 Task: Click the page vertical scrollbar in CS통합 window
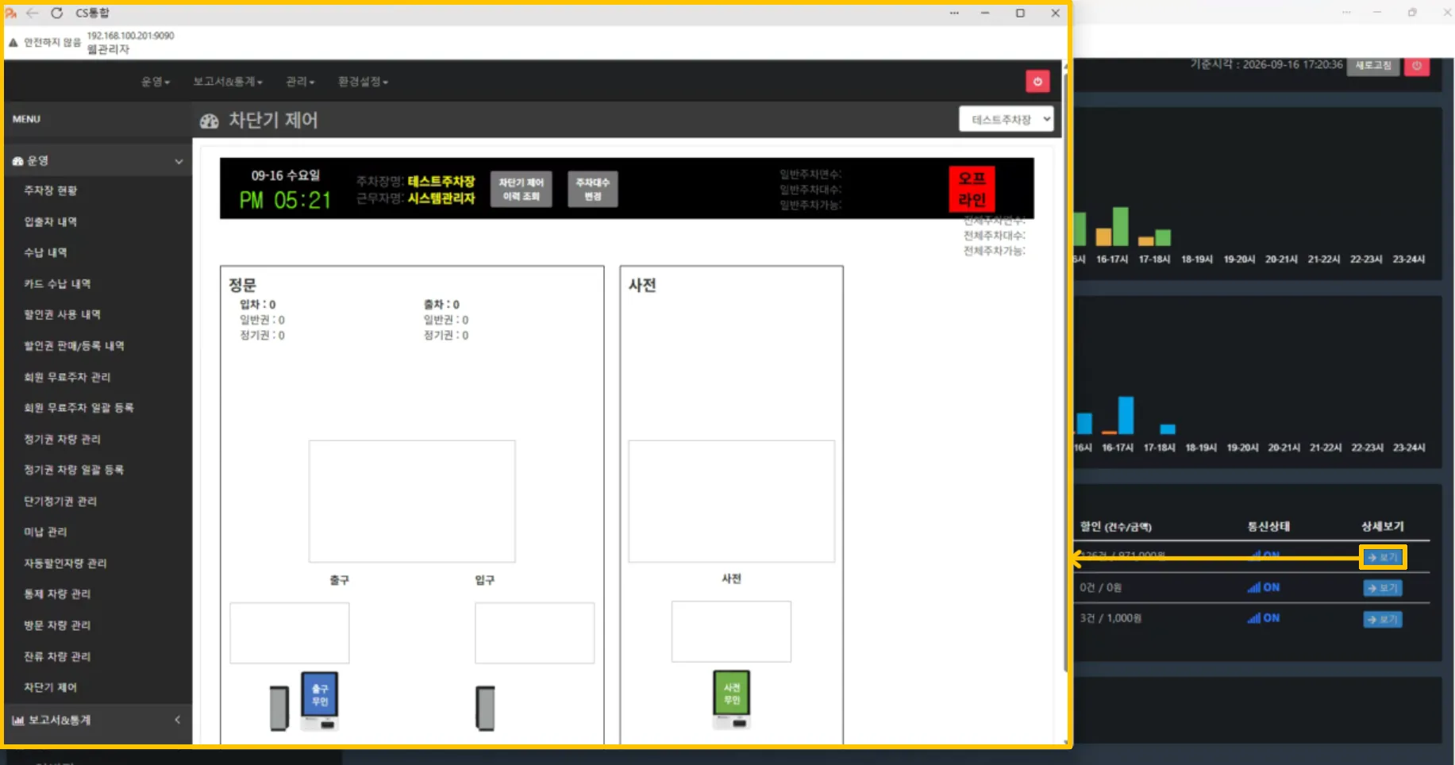click(1065, 373)
